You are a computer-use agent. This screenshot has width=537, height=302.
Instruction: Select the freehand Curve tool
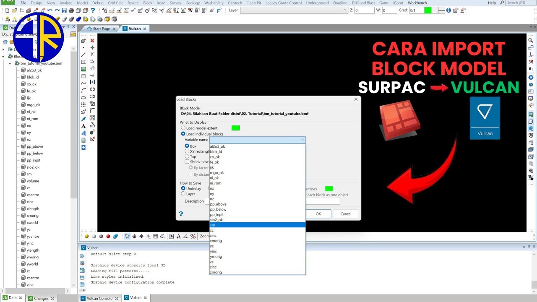point(83,83)
